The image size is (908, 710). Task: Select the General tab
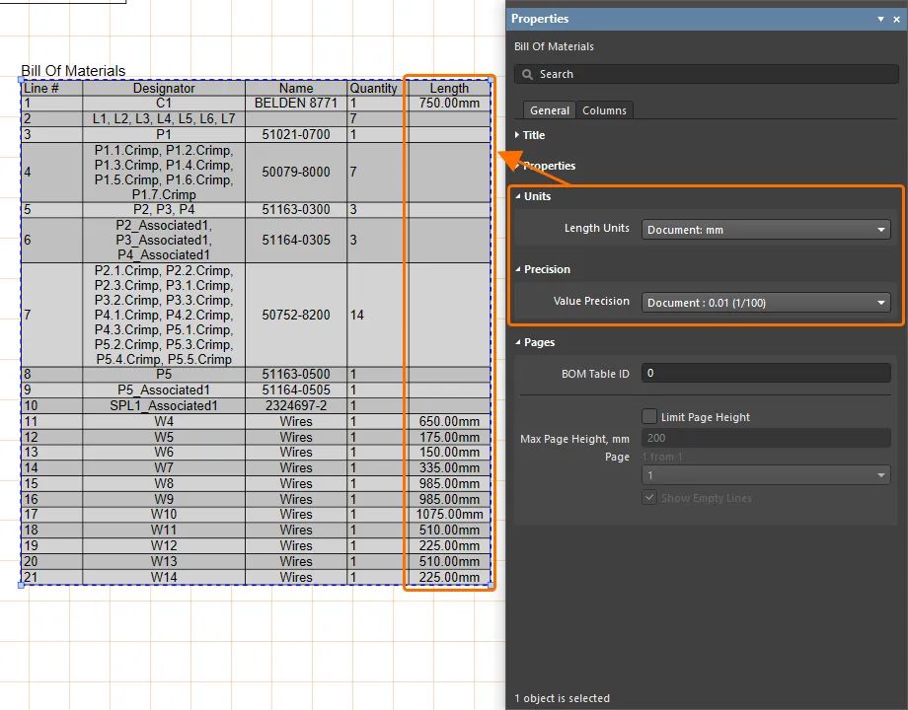[x=549, y=110]
